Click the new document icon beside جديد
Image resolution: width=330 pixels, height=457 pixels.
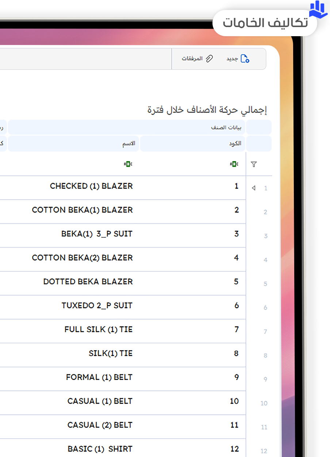245,58
